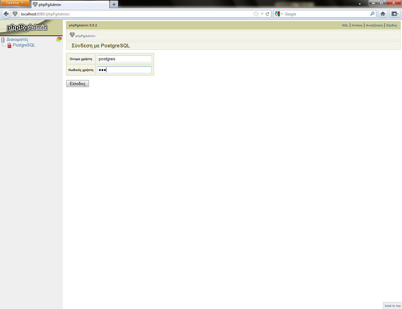402x309 pixels.
Task: Click the Διακομιστές servers icon
Action: (3, 40)
